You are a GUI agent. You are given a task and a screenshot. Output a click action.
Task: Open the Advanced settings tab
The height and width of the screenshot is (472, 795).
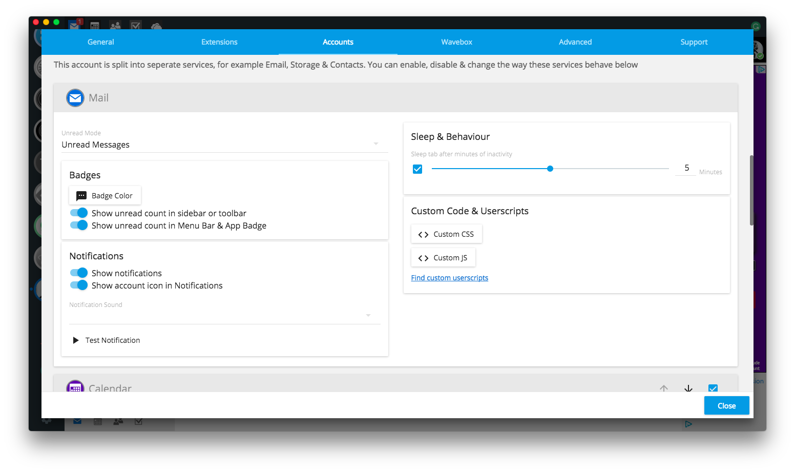pyautogui.click(x=575, y=42)
